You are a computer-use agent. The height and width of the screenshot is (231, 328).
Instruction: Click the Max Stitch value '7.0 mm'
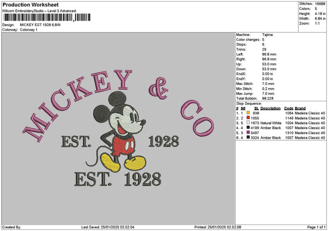(268, 84)
